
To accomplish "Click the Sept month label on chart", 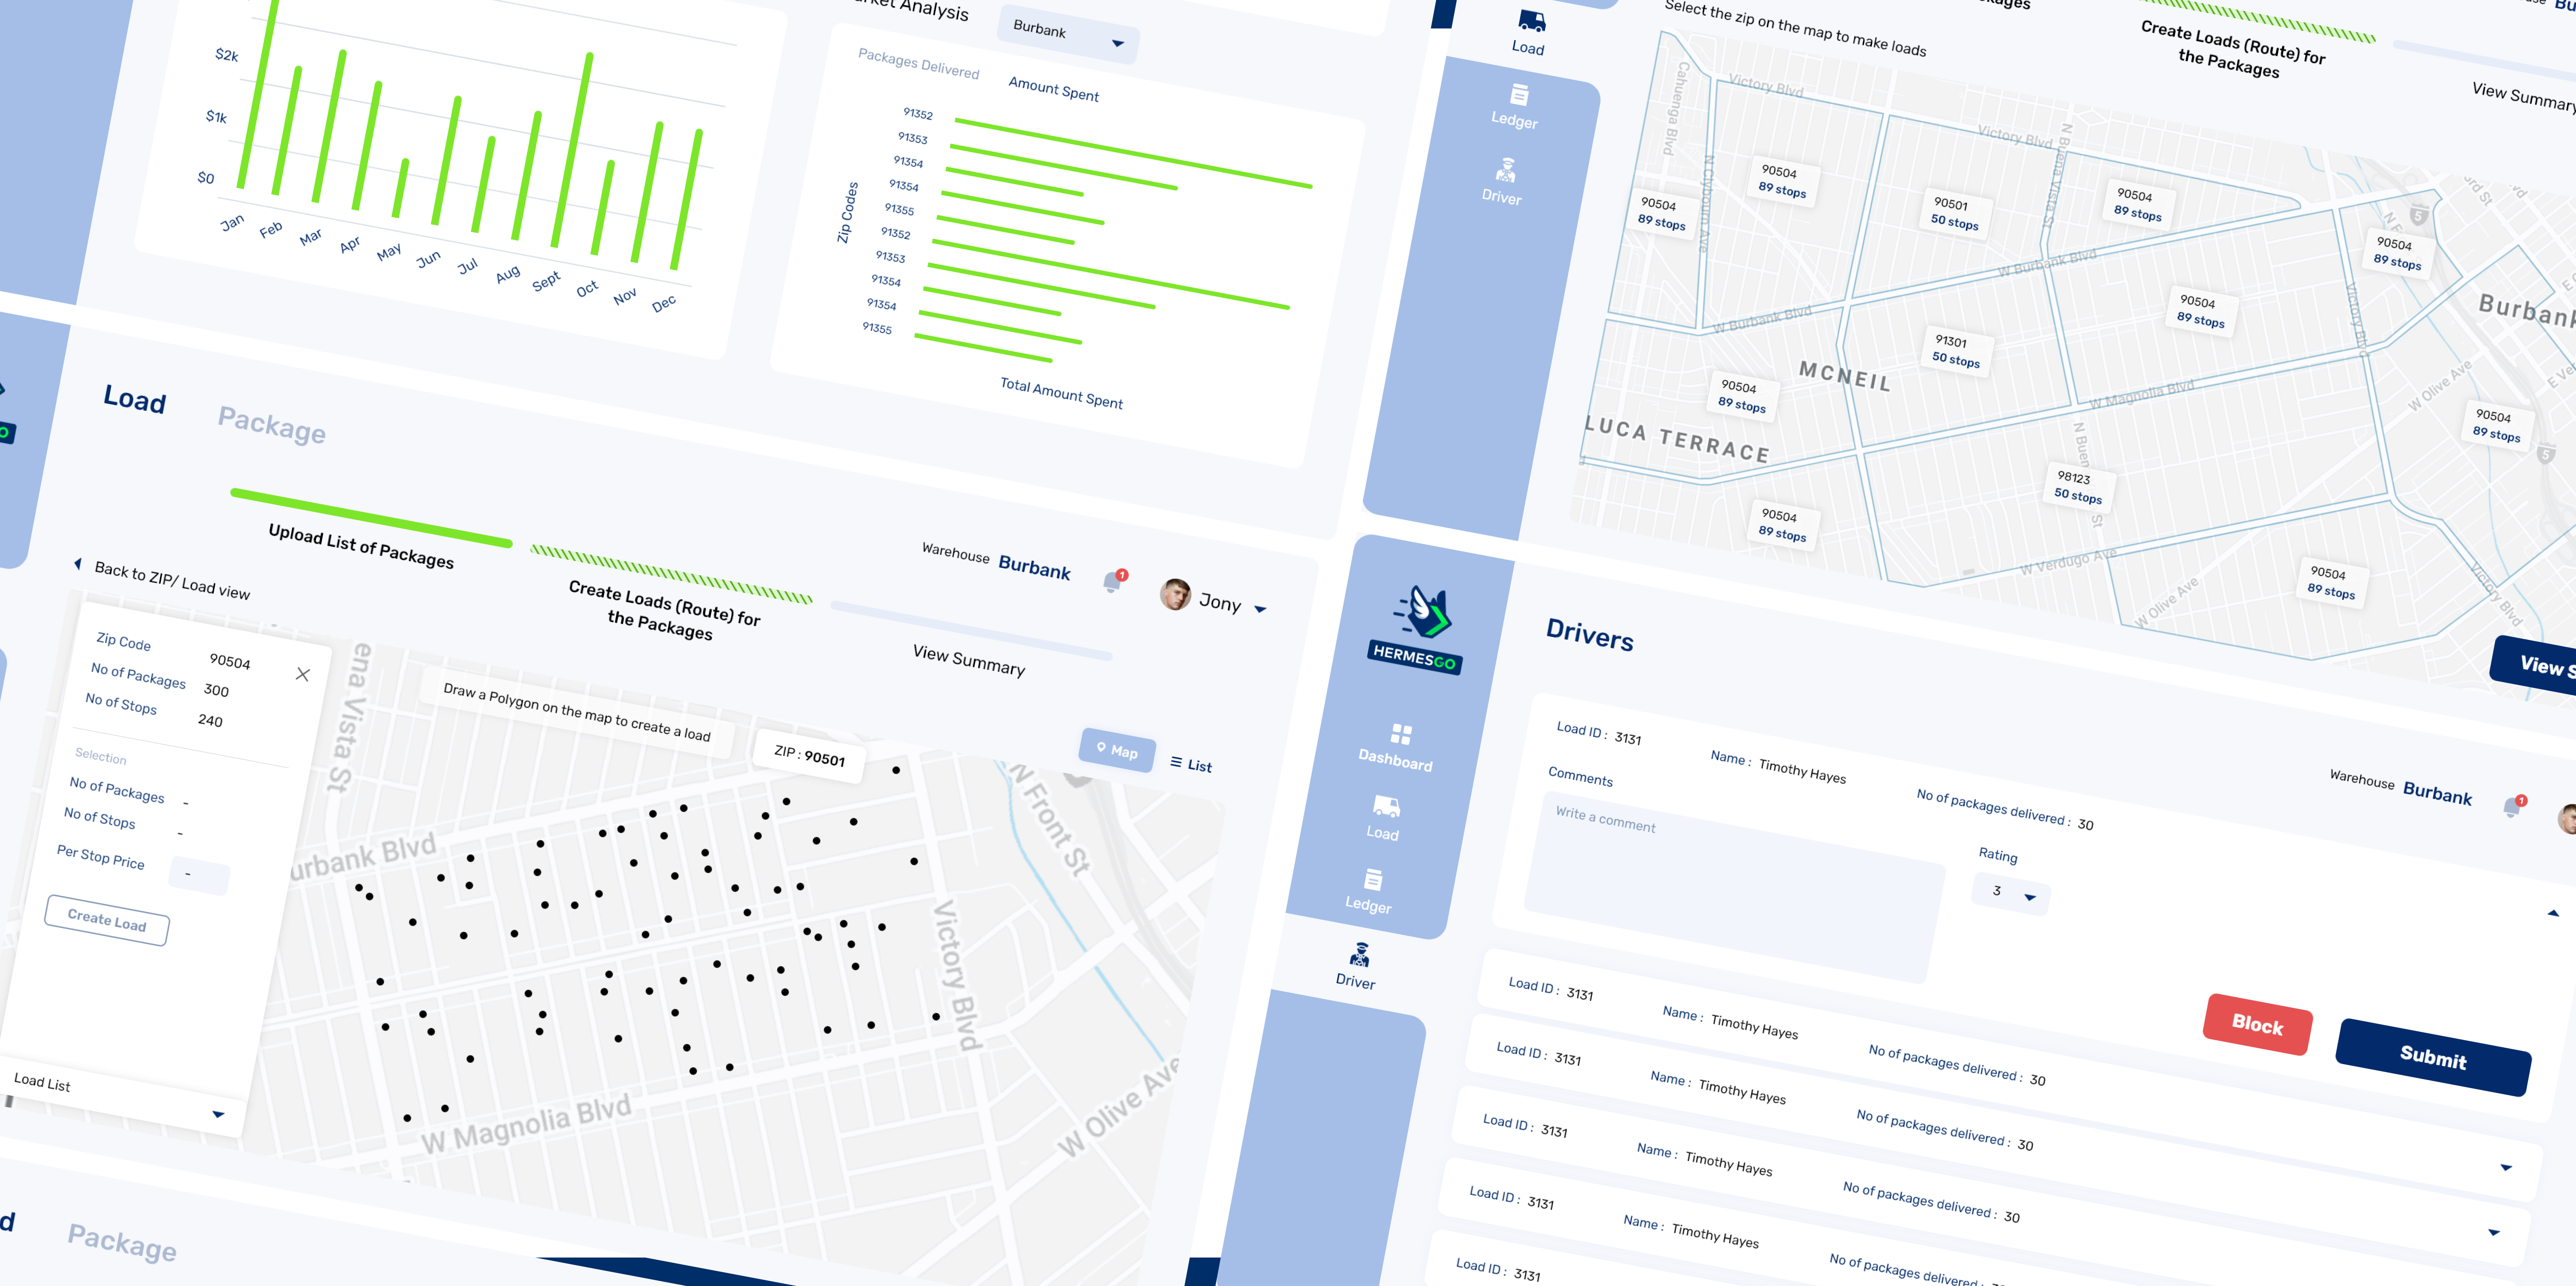I will (x=546, y=281).
